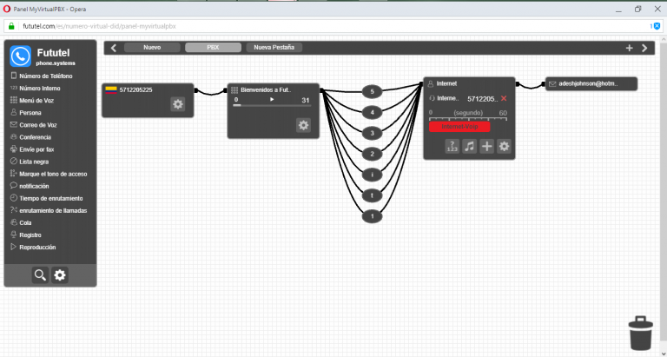Click the ?123 icon in Internet block
Image resolution: width=667 pixels, height=357 pixels.
pyautogui.click(x=452, y=147)
